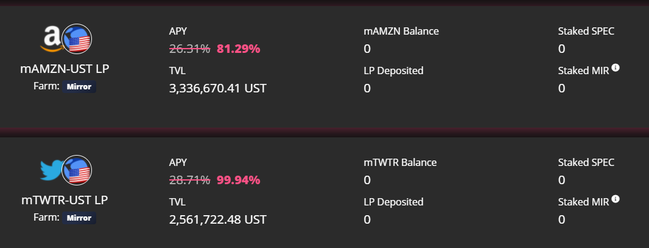Screen dimensions: 649x248
Task: Click the Twitter bird icon
Action: point(52,170)
